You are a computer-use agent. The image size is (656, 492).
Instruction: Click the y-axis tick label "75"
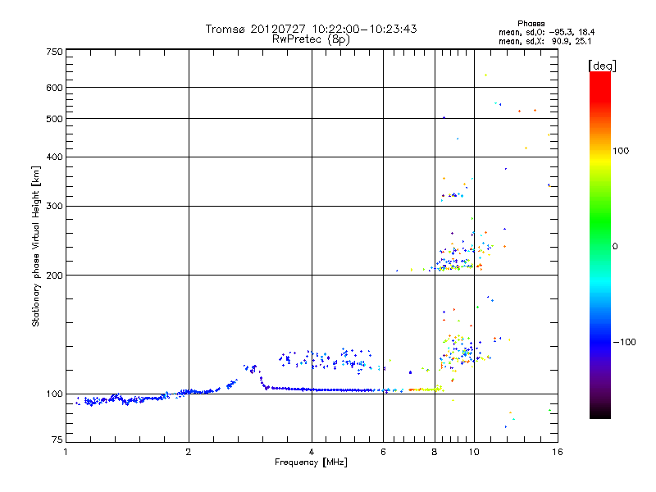pos(57,440)
